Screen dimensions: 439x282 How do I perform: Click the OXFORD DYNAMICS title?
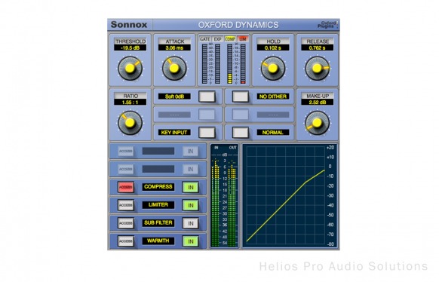(238, 25)
